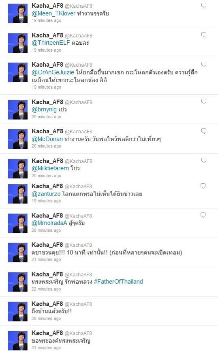
Task: Click conversation bubble on @Milktiefarem tweet
Action: coord(204,161)
